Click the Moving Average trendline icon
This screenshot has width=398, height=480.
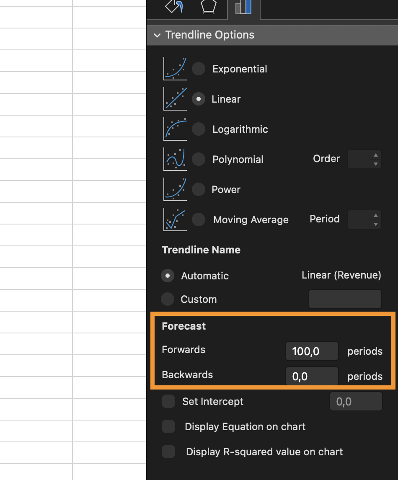click(175, 219)
